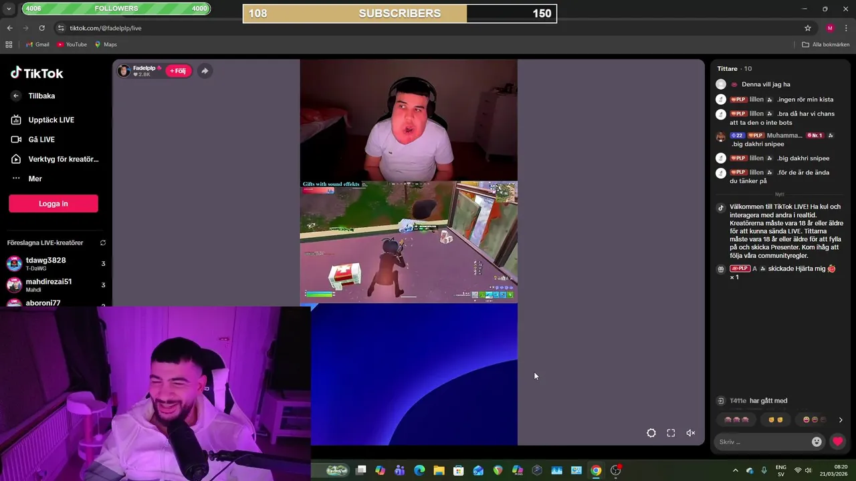This screenshot has height=481, width=856.
Task: Open the Chrome apps grid shortcut
Action: tap(9, 45)
